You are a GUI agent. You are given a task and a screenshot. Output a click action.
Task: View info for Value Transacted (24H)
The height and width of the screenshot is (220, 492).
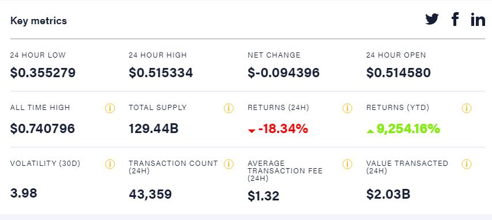[x=466, y=164]
